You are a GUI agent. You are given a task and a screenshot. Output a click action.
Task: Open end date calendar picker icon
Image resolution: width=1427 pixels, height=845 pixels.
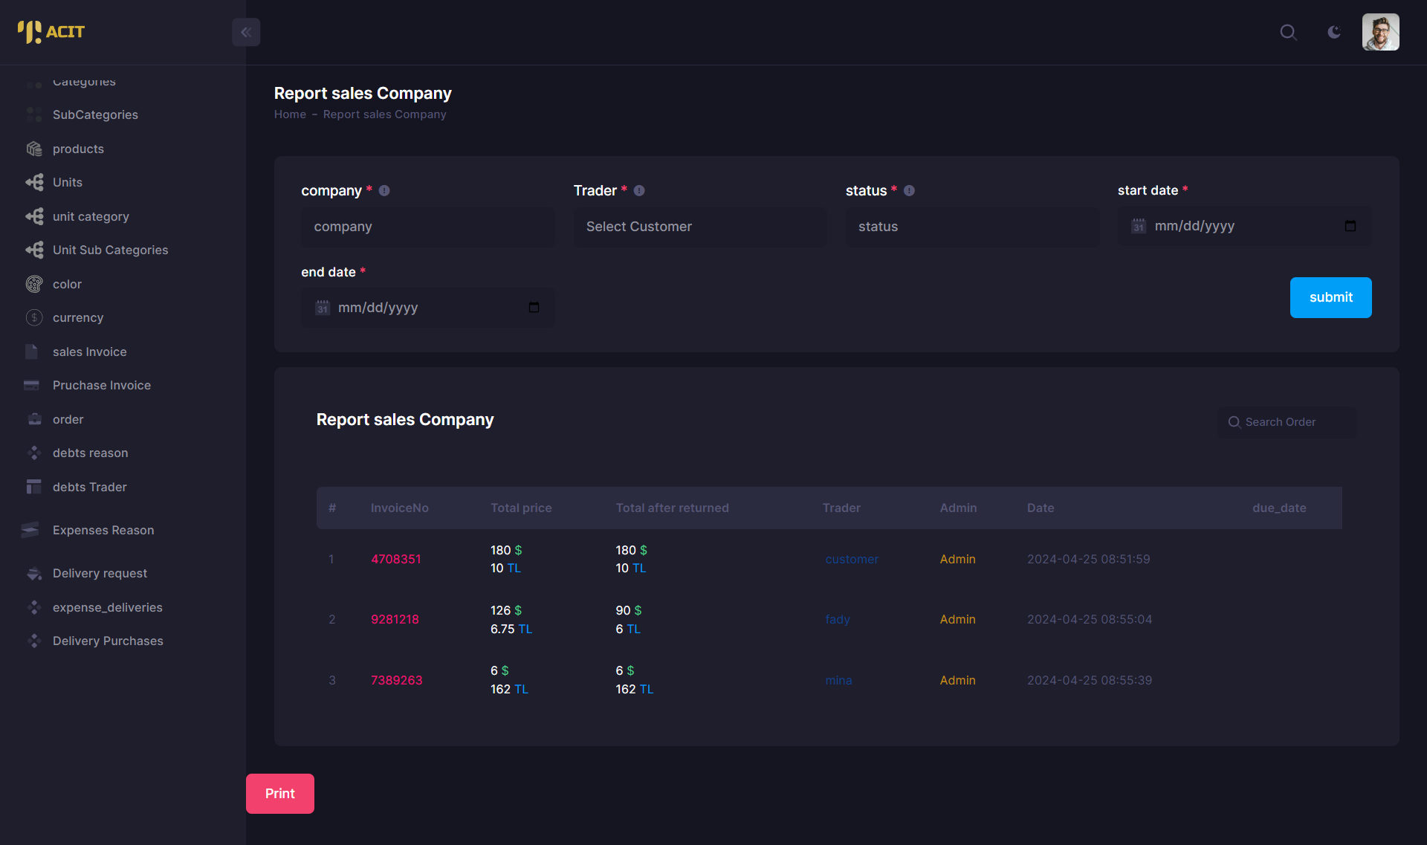pos(534,308)
